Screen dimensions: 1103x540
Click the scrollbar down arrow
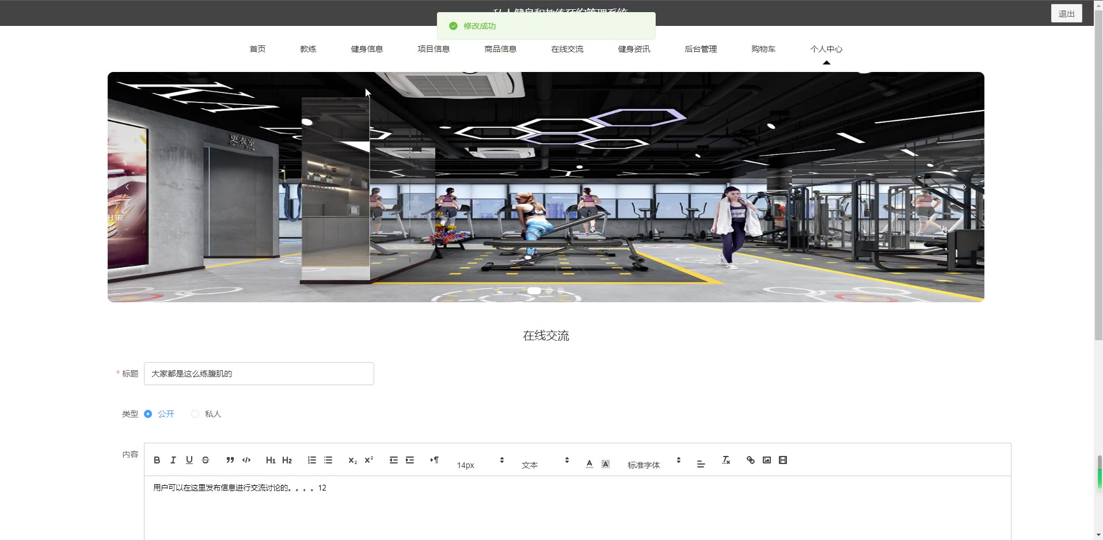point(1098,535)
